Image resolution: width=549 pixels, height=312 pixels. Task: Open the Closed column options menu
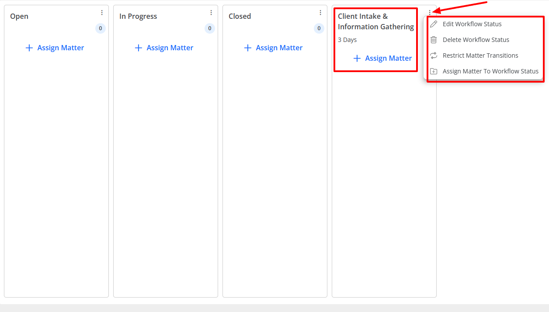tap(320, 12)
